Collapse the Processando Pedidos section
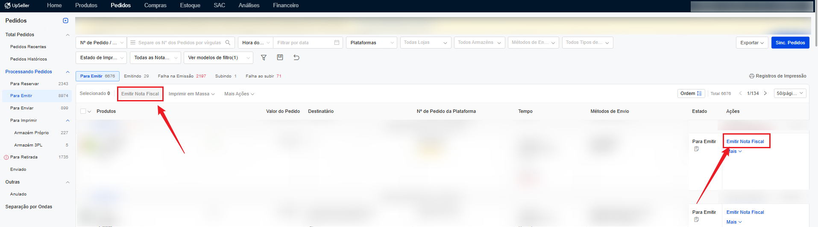The image size is (818, 227). tap(67, 72)
